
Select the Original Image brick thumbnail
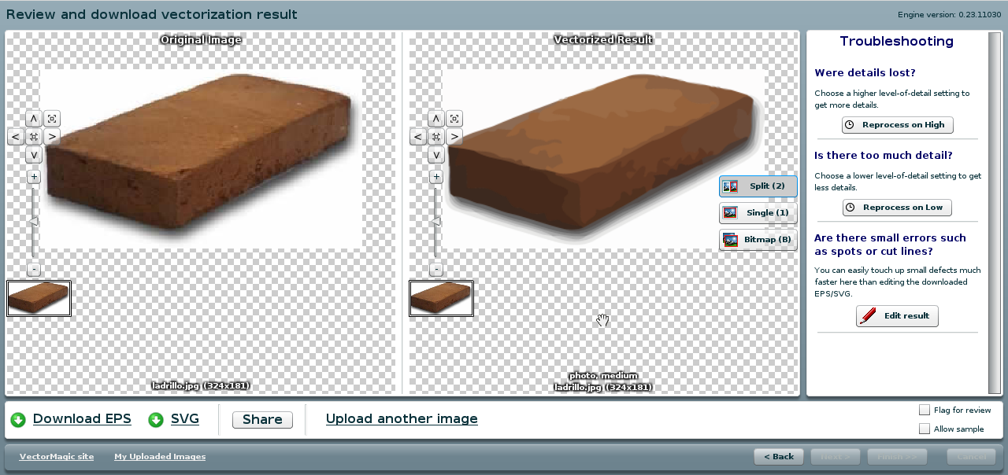pyautogui.click(x=39, y=299)
